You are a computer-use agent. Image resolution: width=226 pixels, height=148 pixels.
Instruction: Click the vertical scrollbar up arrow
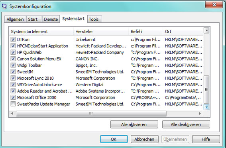tap(206, 30)
